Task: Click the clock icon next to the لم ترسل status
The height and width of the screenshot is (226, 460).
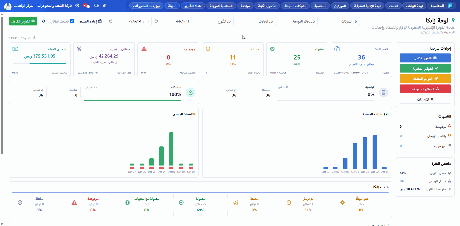Action: (288, 203)
